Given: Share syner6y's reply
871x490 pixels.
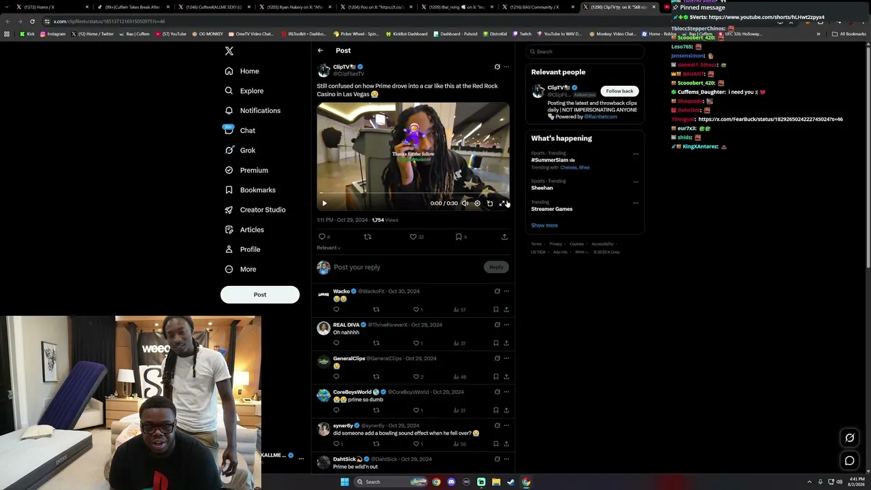Looking at the screenshot, I should 506,444.
